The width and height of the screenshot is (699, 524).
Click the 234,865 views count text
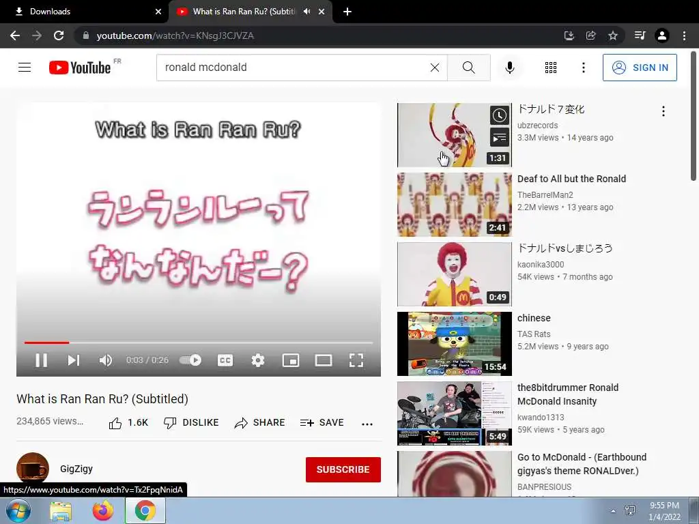(x=49, y=422)
